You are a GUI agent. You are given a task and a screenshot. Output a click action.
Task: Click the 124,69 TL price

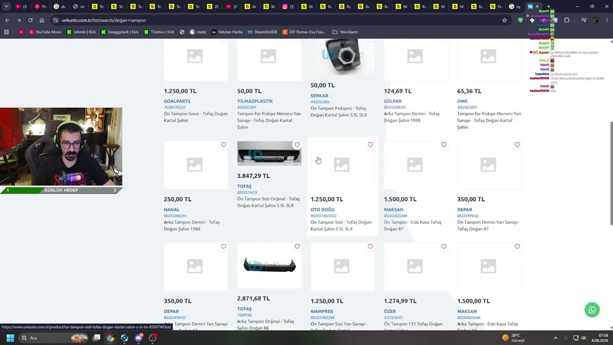point(397,91)
